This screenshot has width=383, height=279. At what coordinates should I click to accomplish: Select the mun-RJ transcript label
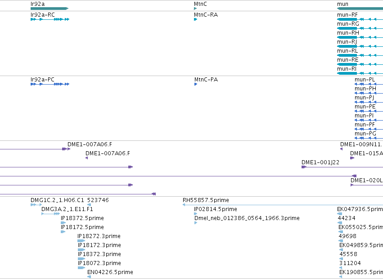coord(347,42)
